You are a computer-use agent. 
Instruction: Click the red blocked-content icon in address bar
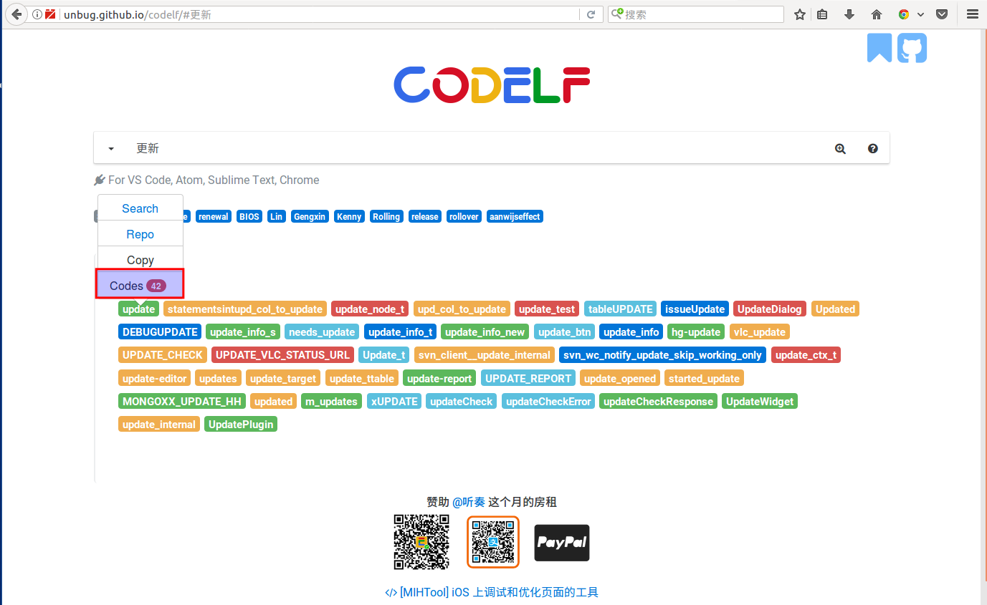(x=51, y=14)
